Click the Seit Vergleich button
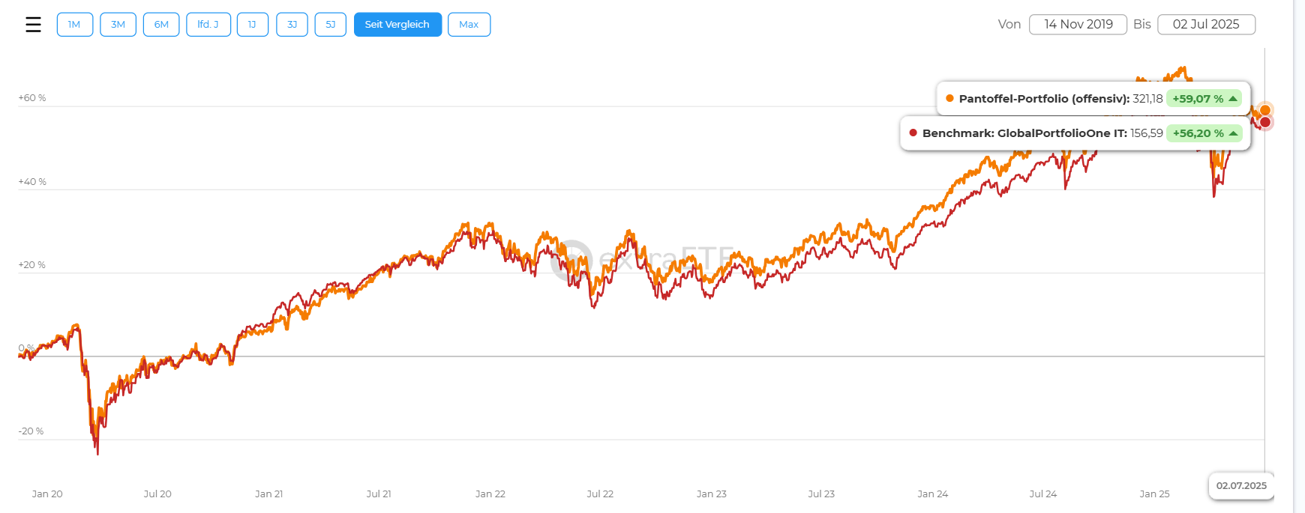Image resolution: width=1305 pixels, height=513 pixels. coord(397,25)
